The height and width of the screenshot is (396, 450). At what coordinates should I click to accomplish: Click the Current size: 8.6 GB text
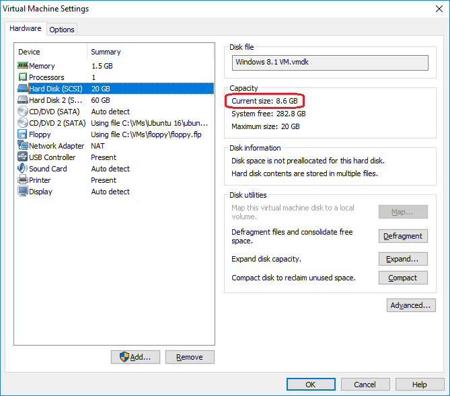[264, 101]
